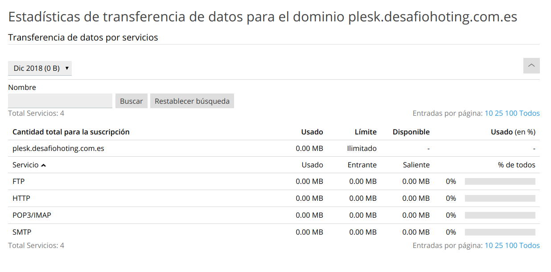Select the POP3/IMAP service row

(x=32, y=215)
